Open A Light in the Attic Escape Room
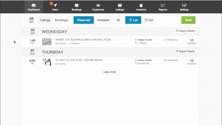This screenshot has width=222, height=125. (x=79, y=60)
